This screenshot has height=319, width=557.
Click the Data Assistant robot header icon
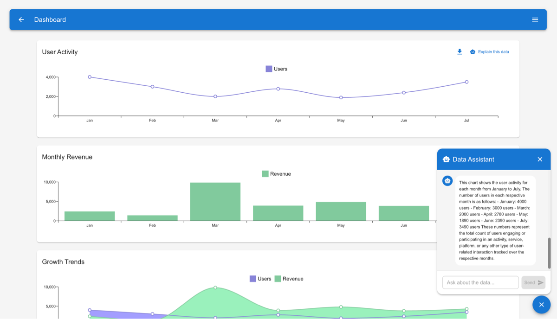[x=446, y=159]
